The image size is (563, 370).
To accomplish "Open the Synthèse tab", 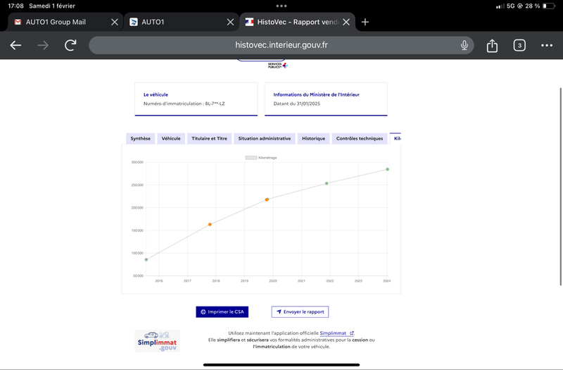I will (140, 138).
